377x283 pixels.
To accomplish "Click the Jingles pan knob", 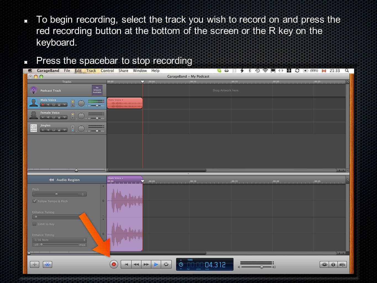I will pyautogui.click(x=81, y=129).
